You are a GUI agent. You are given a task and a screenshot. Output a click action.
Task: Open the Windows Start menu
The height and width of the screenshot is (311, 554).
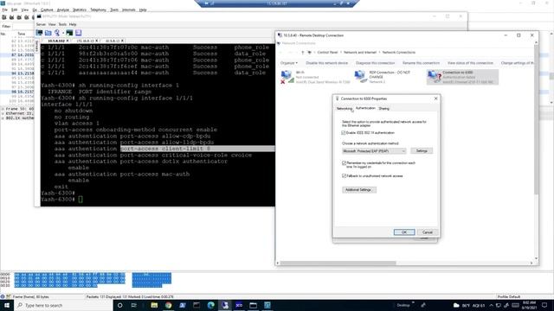click(7, 305)
